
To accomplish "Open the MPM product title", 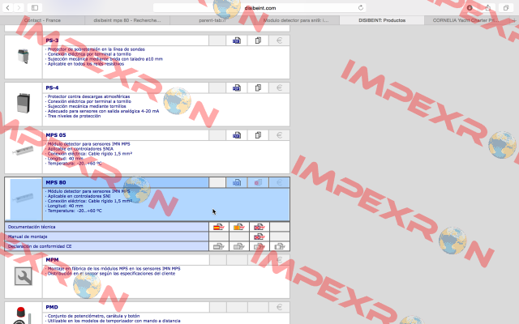I will 52,260.
